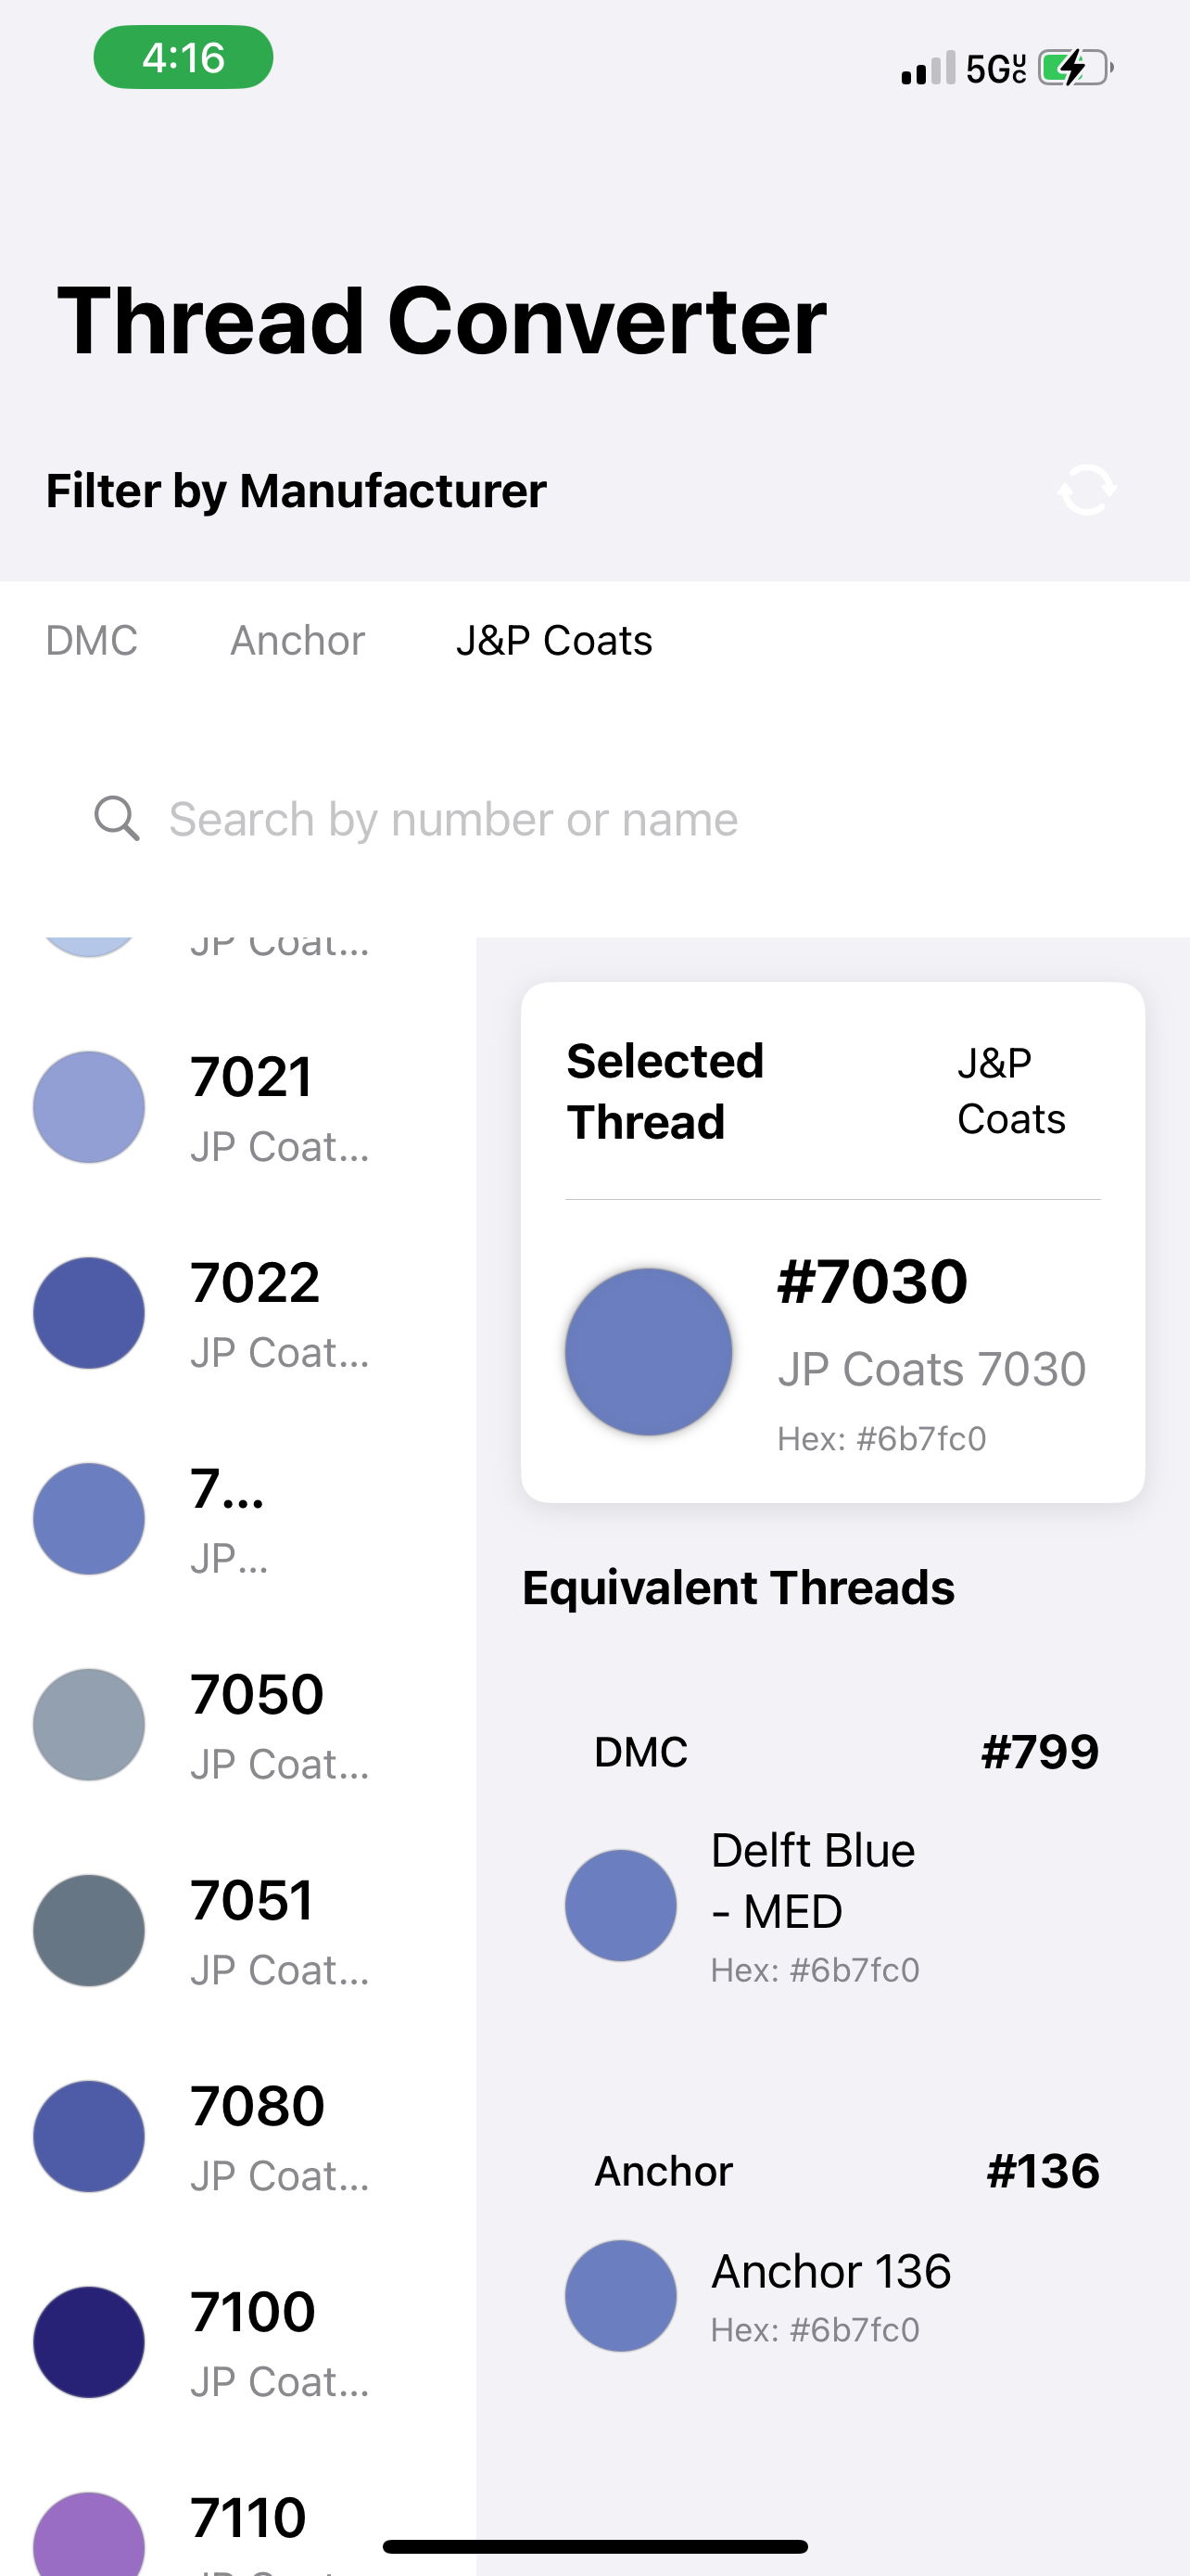This screenshot has height=2576, width=1190.
Task: Tap the battery charging icon in status bar
Action: point(1075,68)
